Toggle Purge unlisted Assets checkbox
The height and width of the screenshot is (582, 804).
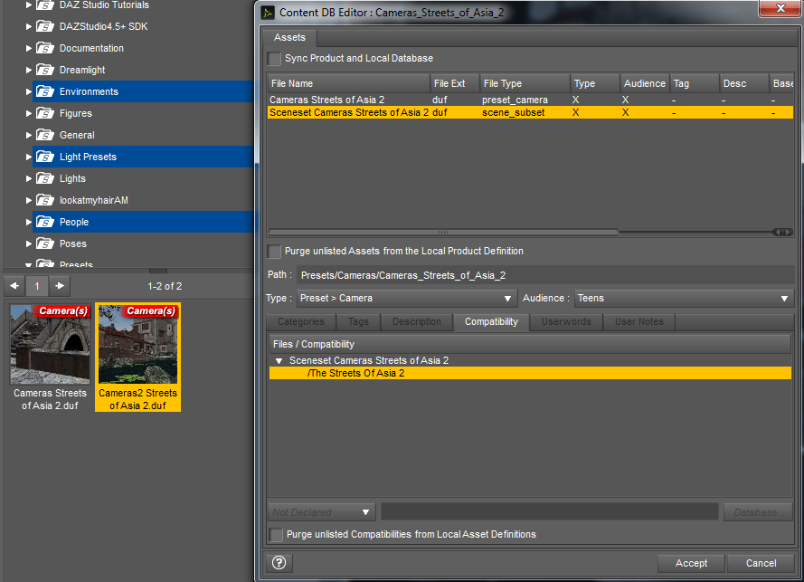click(274, 251)
